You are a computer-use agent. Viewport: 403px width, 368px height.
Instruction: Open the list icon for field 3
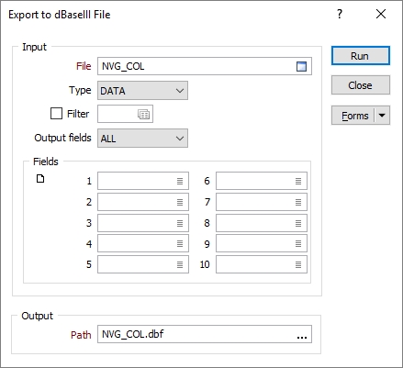tap(180, 223)
